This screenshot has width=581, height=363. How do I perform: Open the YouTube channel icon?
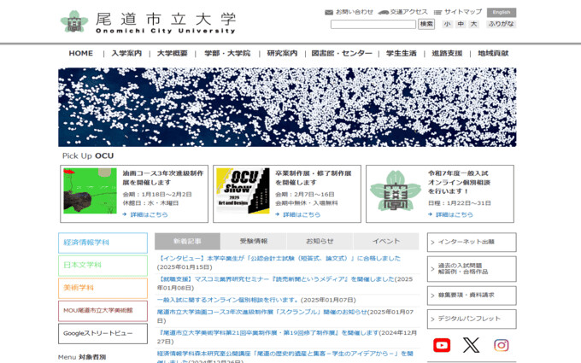click(442, 345)
